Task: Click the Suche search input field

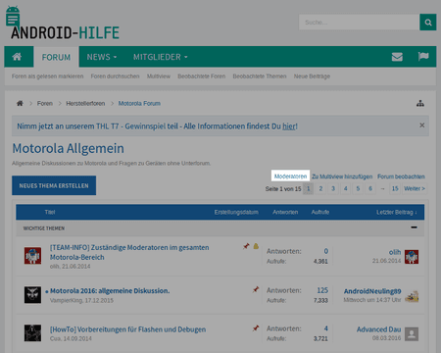Action: pos(359,23)
